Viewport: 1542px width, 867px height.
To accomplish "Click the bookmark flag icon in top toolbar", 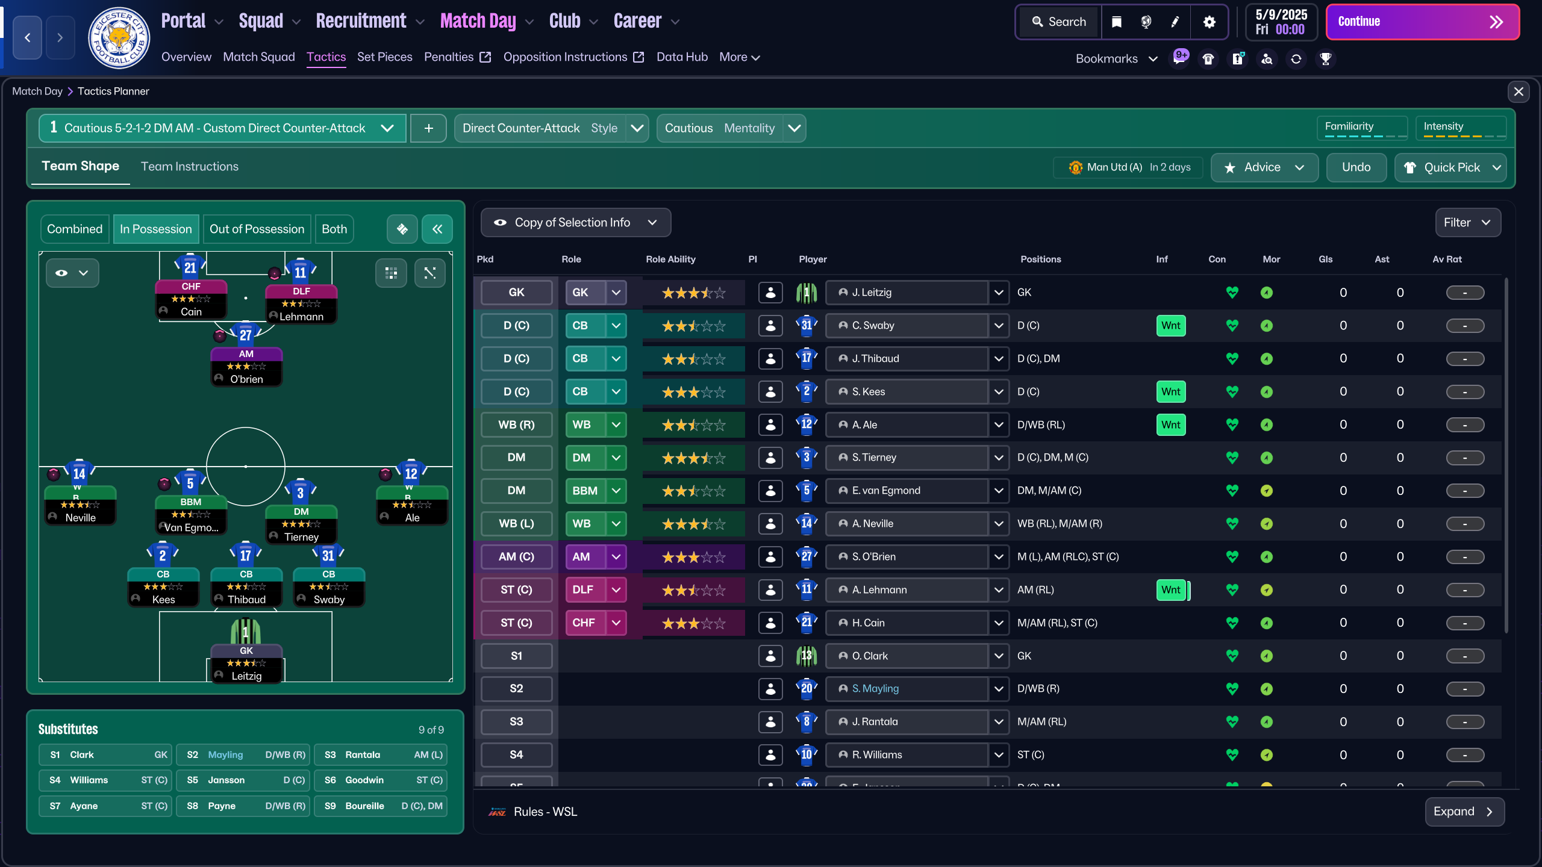I will (1116, 22).
